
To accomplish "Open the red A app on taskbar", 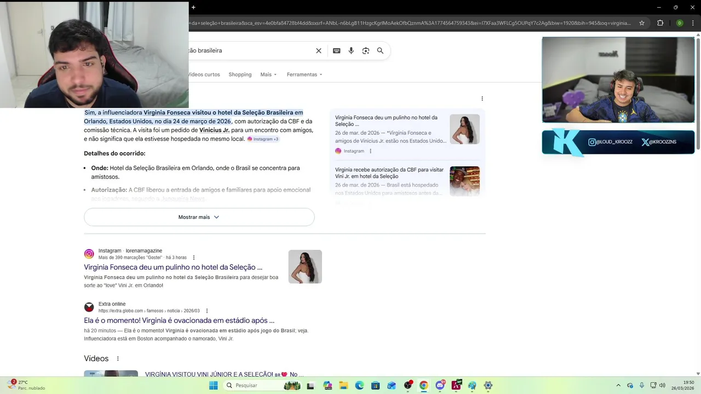I will coord(456,385).
